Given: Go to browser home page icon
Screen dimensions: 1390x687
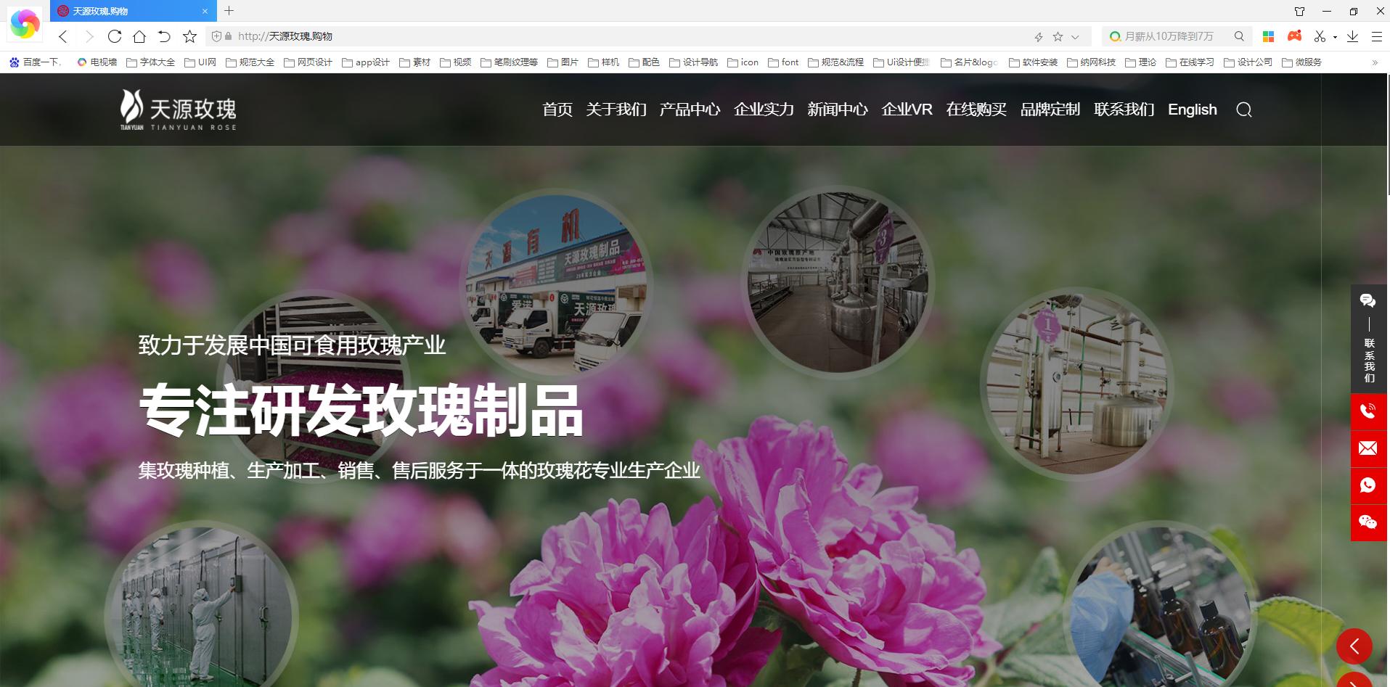Looking at the screenshot, I should click(x=139, y=36).
